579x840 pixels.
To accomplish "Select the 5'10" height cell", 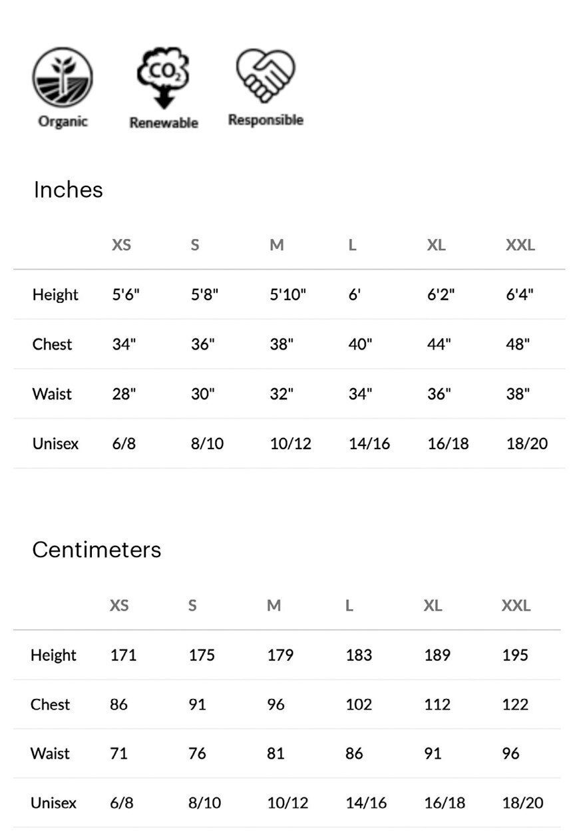I will 288,295.
